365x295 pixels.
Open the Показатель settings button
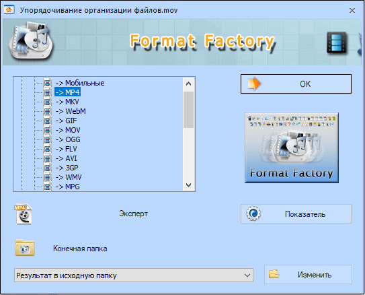click(x=296, y=214)
